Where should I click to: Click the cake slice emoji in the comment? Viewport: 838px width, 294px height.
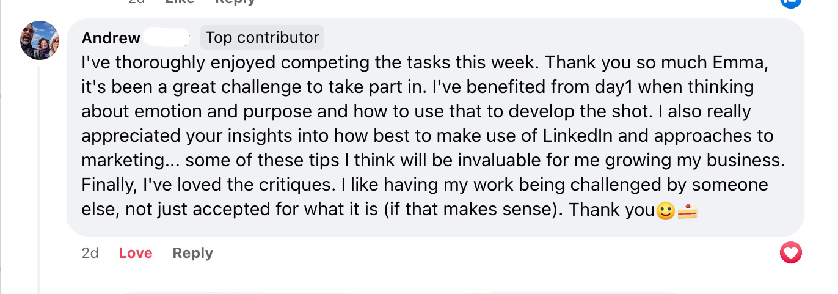pos(688,211)
